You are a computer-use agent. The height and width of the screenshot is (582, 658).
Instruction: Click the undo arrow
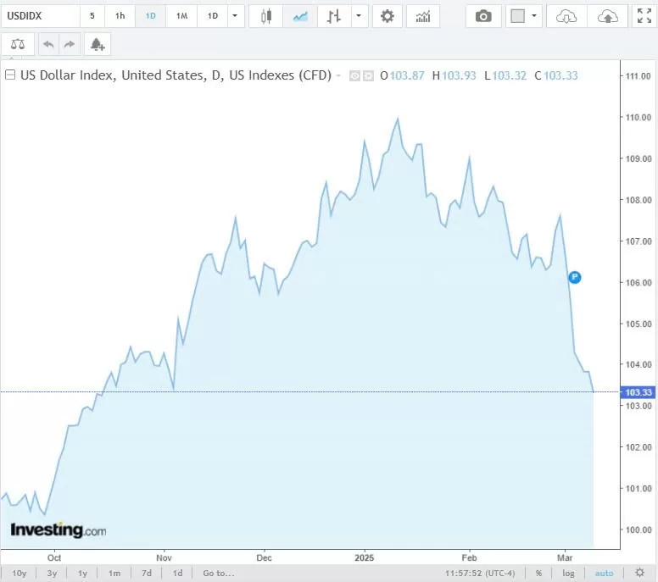(x=47, y=44)
